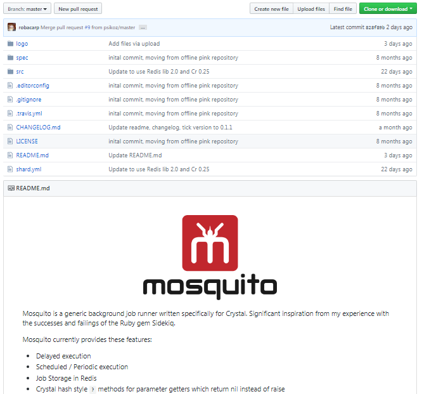Image resolution: width=429 pixels, height=394 pixels.
Task: Click the README.md panel header title
Action: pos(33,188)
